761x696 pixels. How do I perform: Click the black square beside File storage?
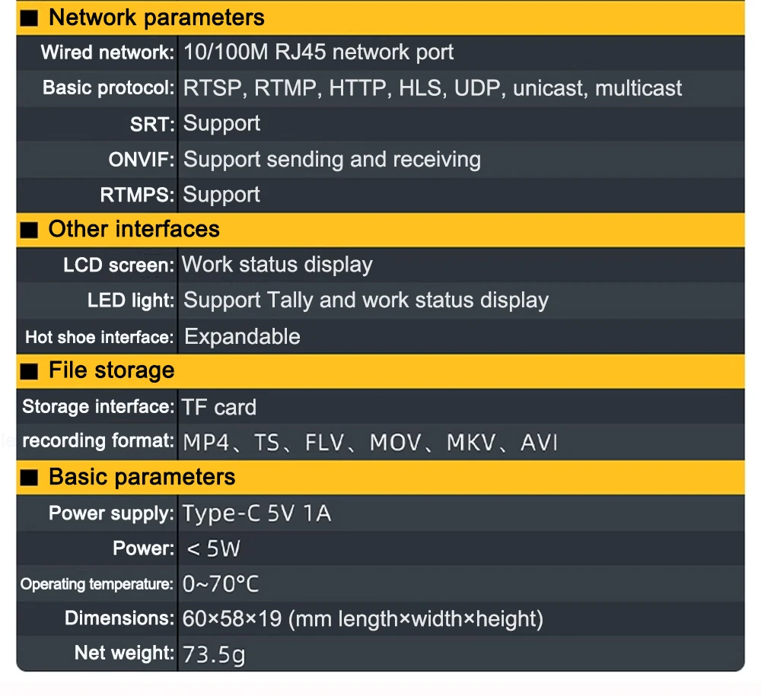click(x=29, y=371)
